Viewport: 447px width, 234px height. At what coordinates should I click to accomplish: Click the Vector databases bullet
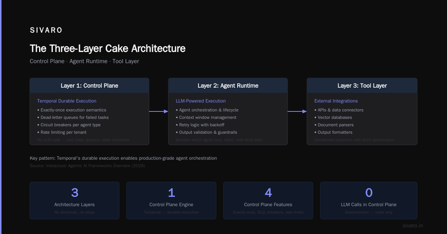[x=333, y=117]
